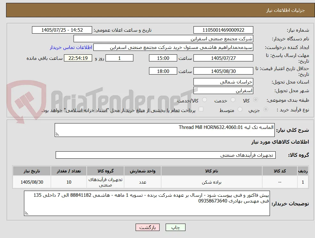Click the need number field 1105001469000922

[x=223, y=30]
